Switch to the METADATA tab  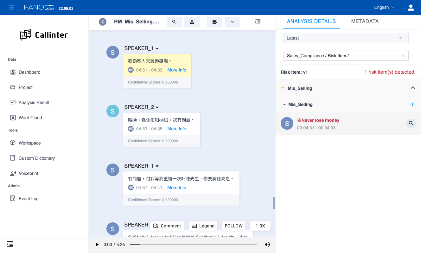pyautogui.click(x=365, y=22)
